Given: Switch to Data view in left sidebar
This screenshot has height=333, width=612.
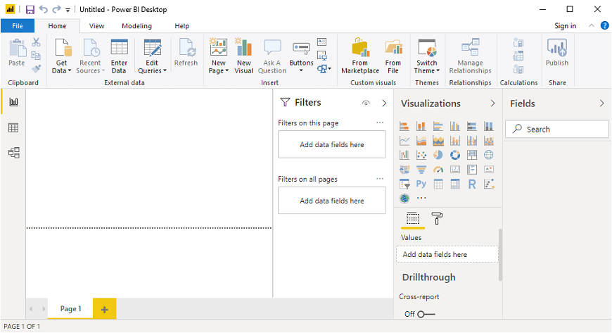Looking at the screenshot, I should 13,127.
